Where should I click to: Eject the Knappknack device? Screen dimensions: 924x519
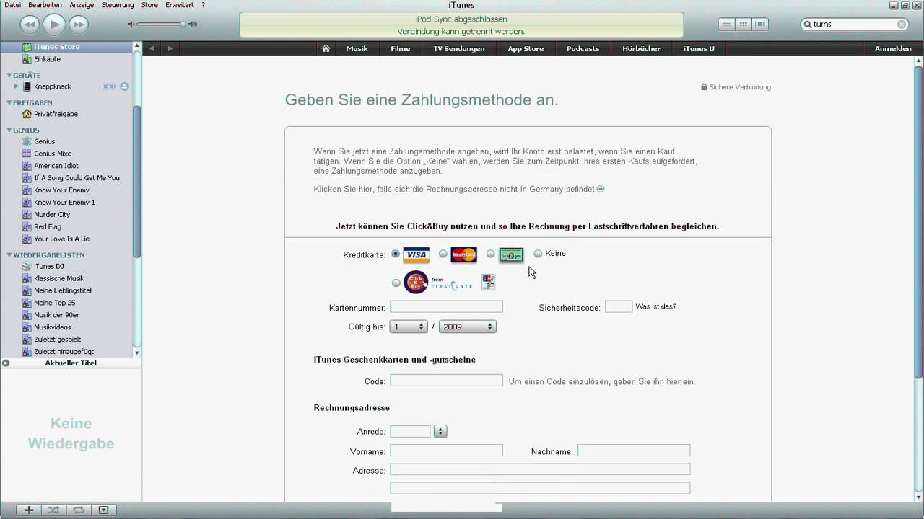click(124, 86)
